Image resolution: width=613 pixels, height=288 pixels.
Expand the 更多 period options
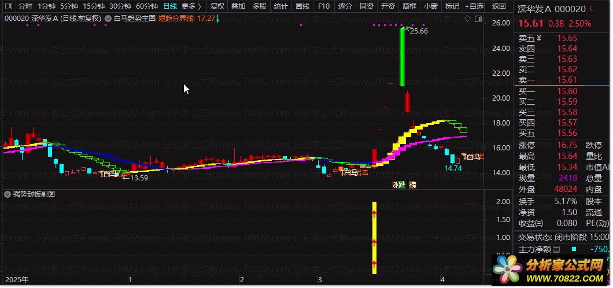click(191, 6)
